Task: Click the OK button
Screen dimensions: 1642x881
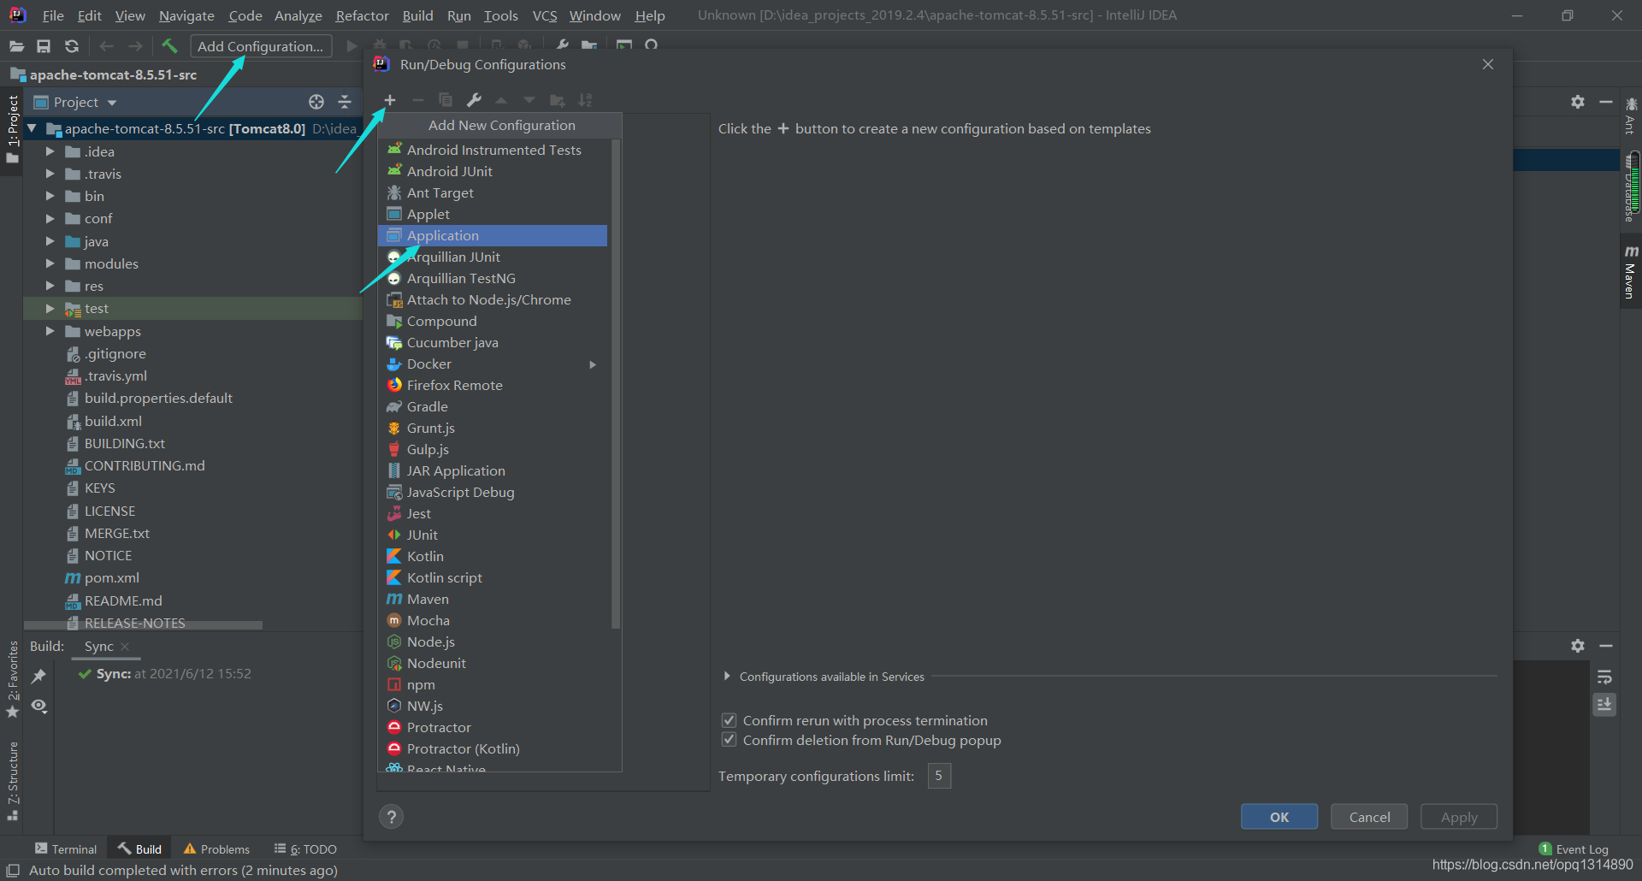Action: (x=1279, y=817)
